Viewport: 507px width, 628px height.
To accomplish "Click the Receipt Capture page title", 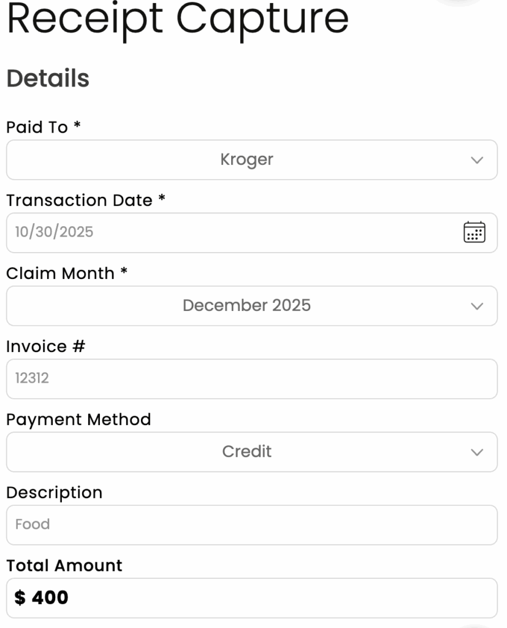I will 177,18.
